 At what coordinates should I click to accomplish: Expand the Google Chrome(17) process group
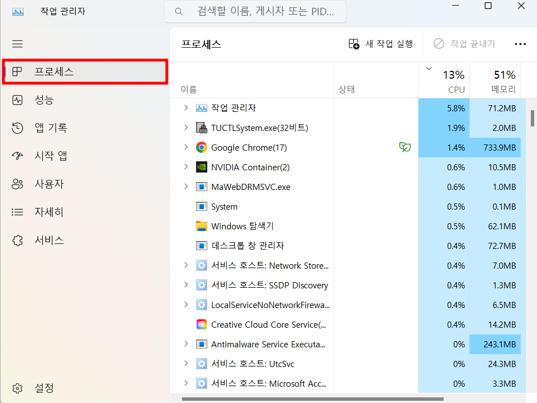(186, 147)
